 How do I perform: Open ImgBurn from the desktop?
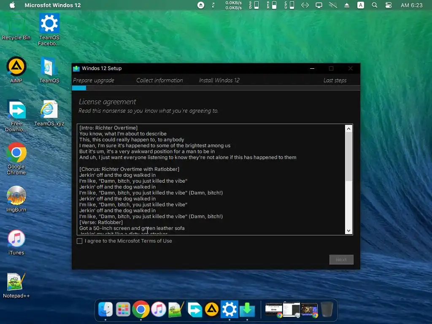16,199
